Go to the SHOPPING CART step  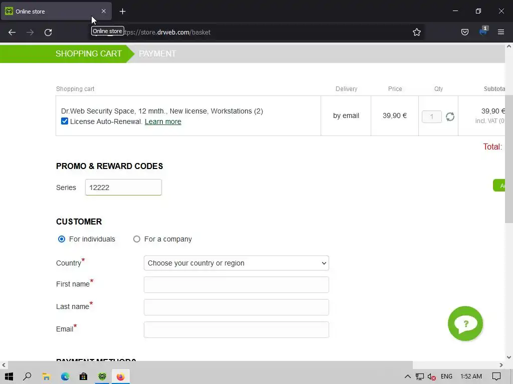click(89, 53)
